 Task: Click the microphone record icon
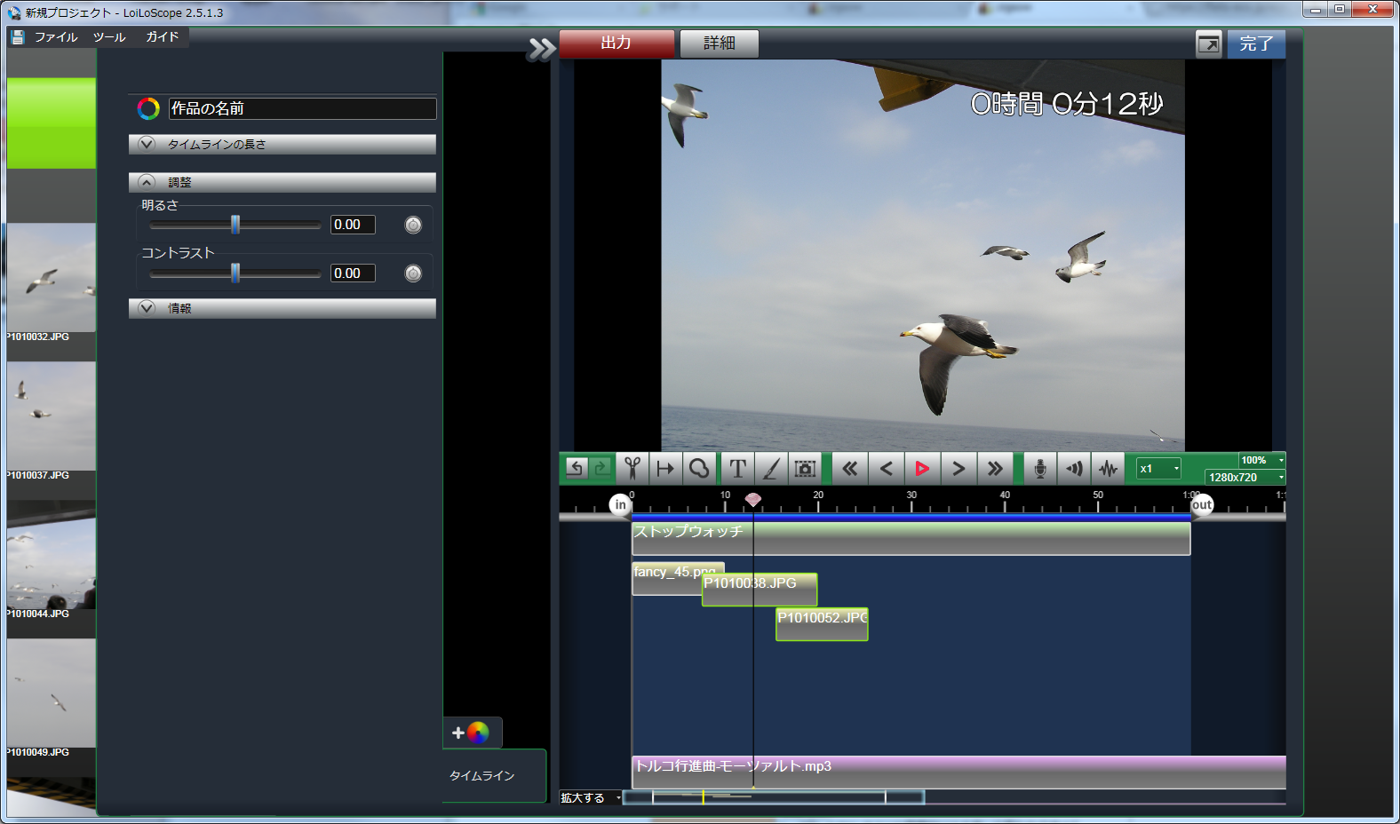coord(1040,468)
